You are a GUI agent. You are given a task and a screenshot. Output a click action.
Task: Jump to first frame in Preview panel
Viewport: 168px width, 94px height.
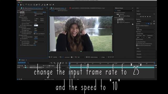(x=141, y=17)
